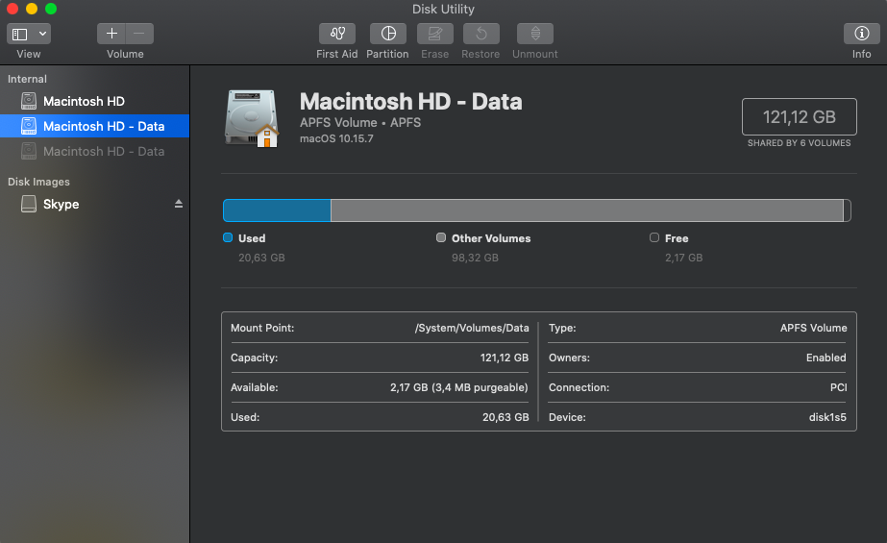
Task: Click the Restore toolbar icon
Action: (x=480, y=34)
